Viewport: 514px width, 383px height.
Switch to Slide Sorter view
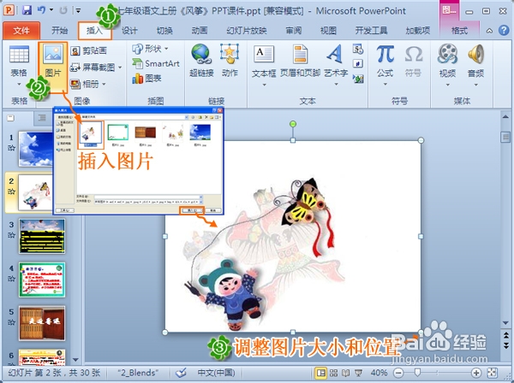pos(334,373)
